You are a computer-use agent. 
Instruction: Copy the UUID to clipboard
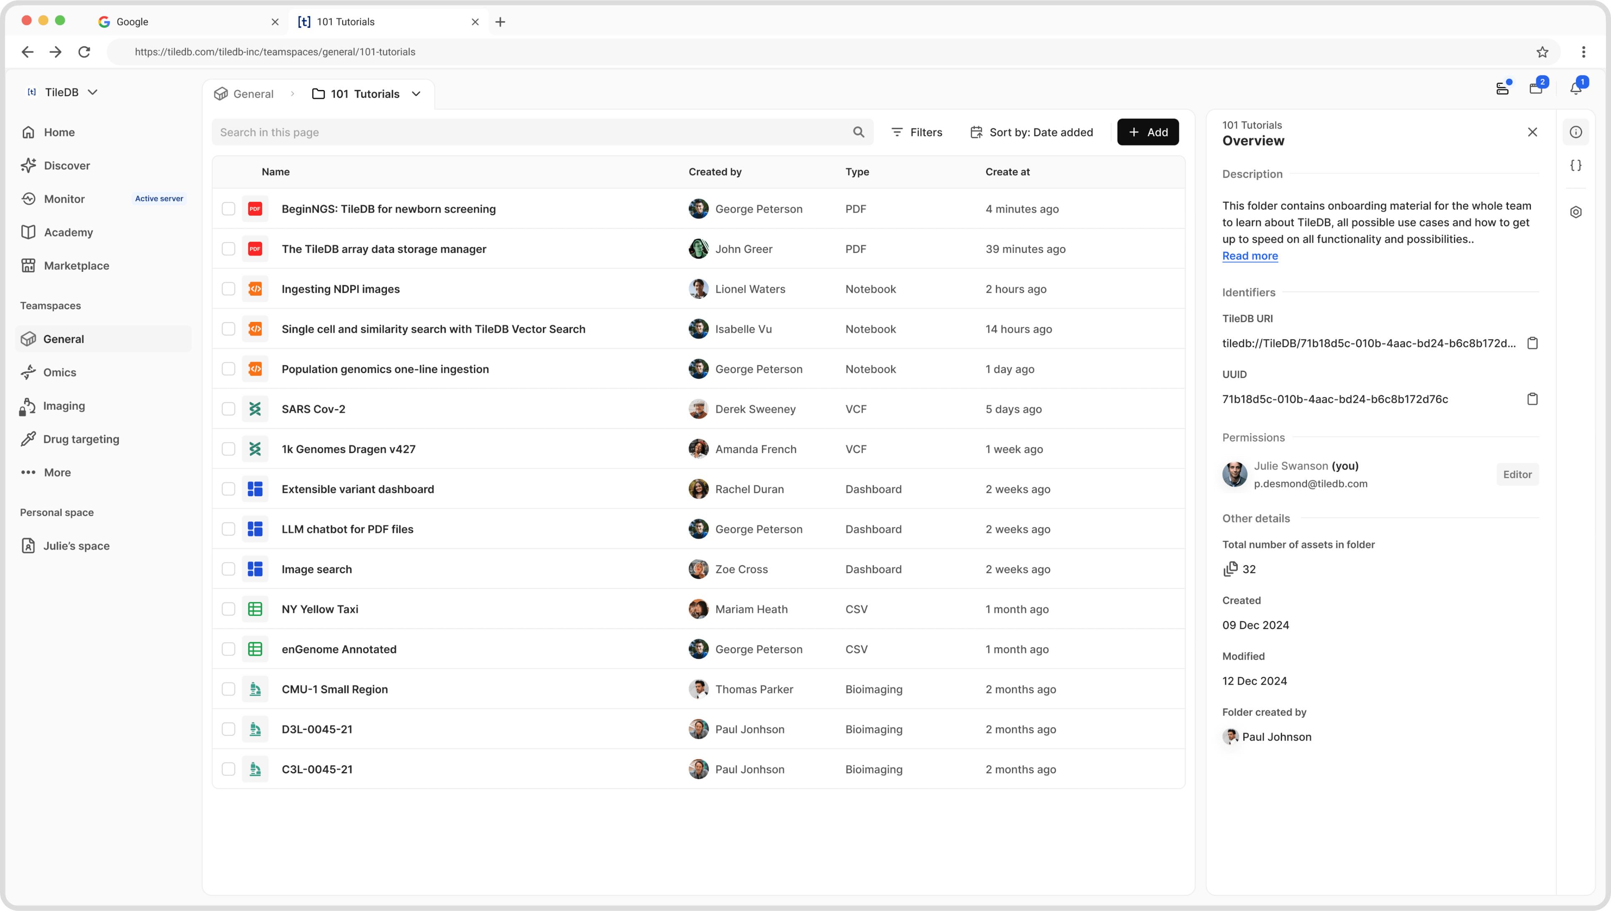[1531, 399]
